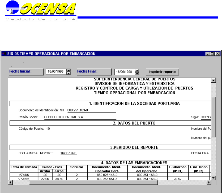Decrease Fecha Inicial with down spinner
The width and height of the screenshot is (222, 193).
pos(69,73)
